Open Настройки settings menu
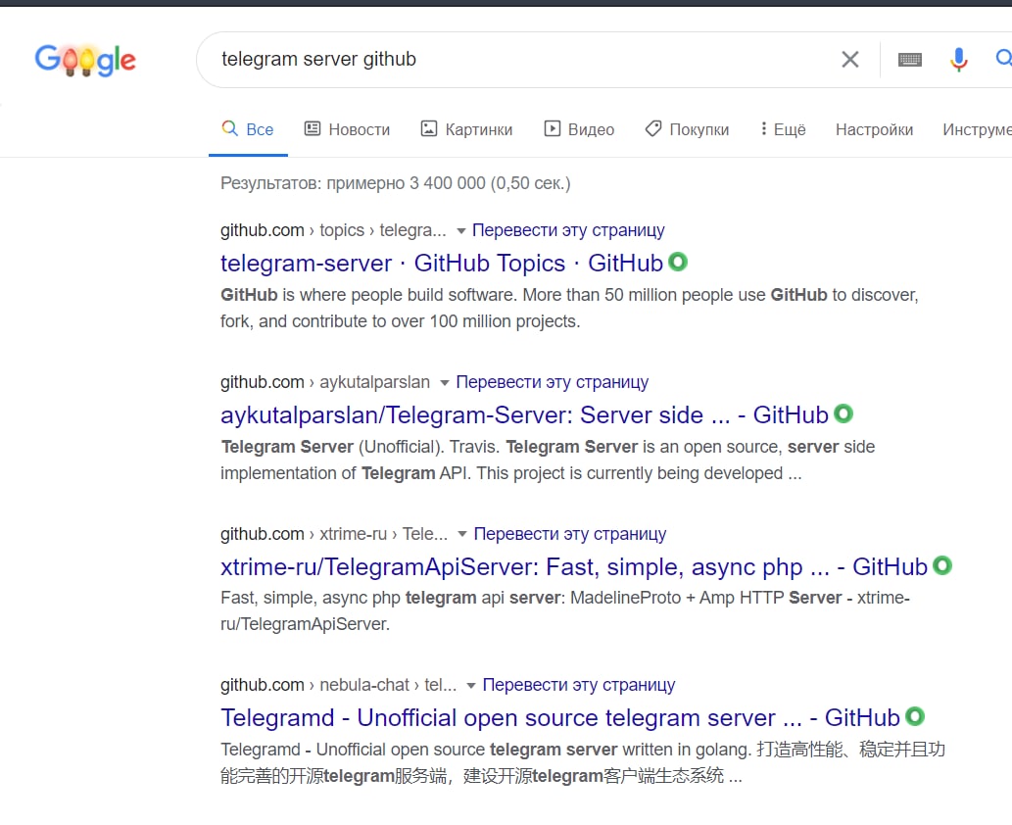The width and height of the screenshot is (1012, 825). pos(874,129)
